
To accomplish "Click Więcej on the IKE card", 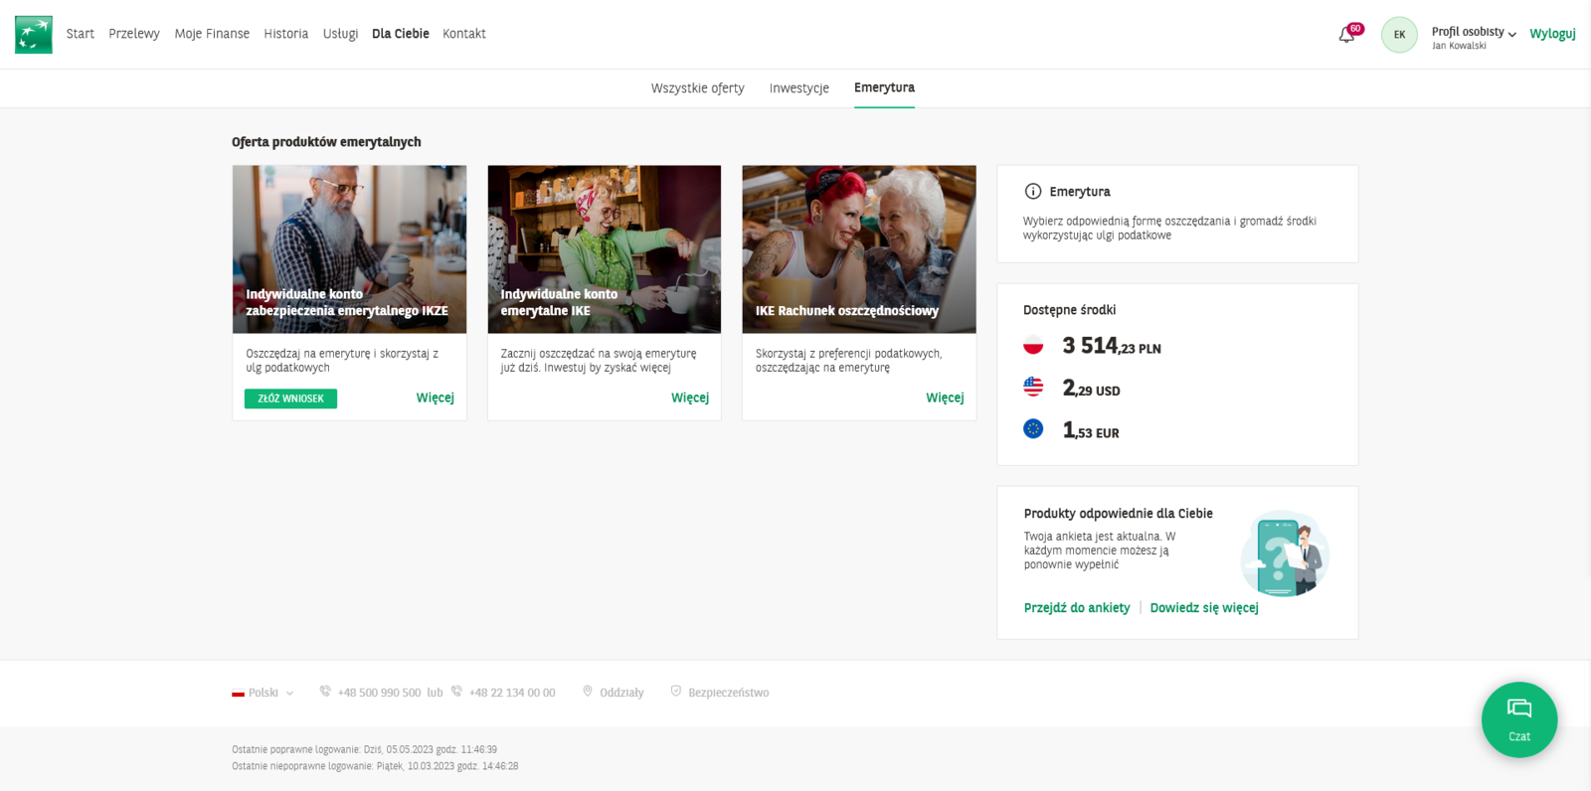I will click(690, 397).
